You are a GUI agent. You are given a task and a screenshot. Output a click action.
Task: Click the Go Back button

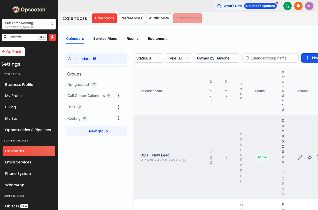pos(12,52)
